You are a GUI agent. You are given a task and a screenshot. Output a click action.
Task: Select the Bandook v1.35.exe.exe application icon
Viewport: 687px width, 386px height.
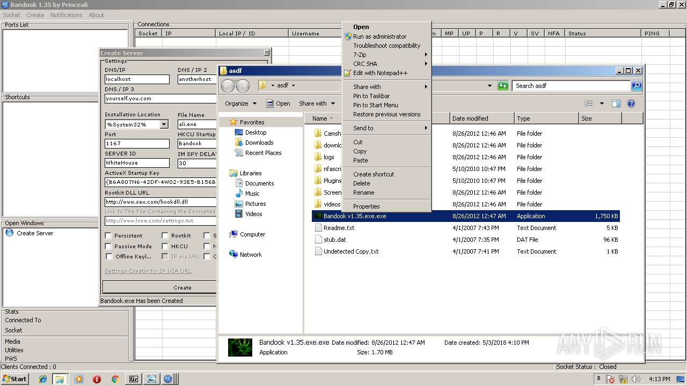pos(318,216)
